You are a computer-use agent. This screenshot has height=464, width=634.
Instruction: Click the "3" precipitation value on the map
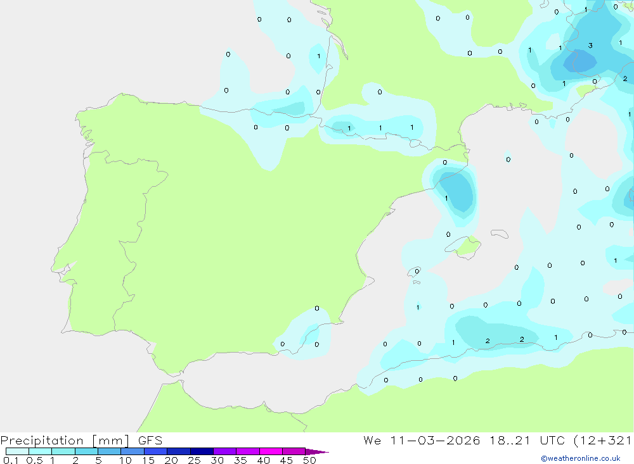[590, 46]
